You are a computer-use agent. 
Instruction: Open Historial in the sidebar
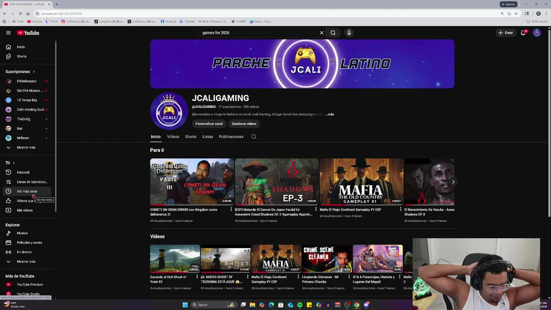[x=28, y=172]
